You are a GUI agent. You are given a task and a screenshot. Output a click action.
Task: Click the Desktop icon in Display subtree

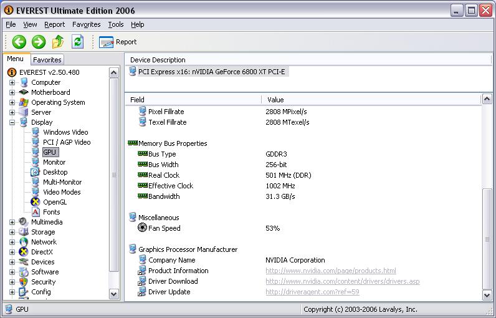[x=35, y=172]
